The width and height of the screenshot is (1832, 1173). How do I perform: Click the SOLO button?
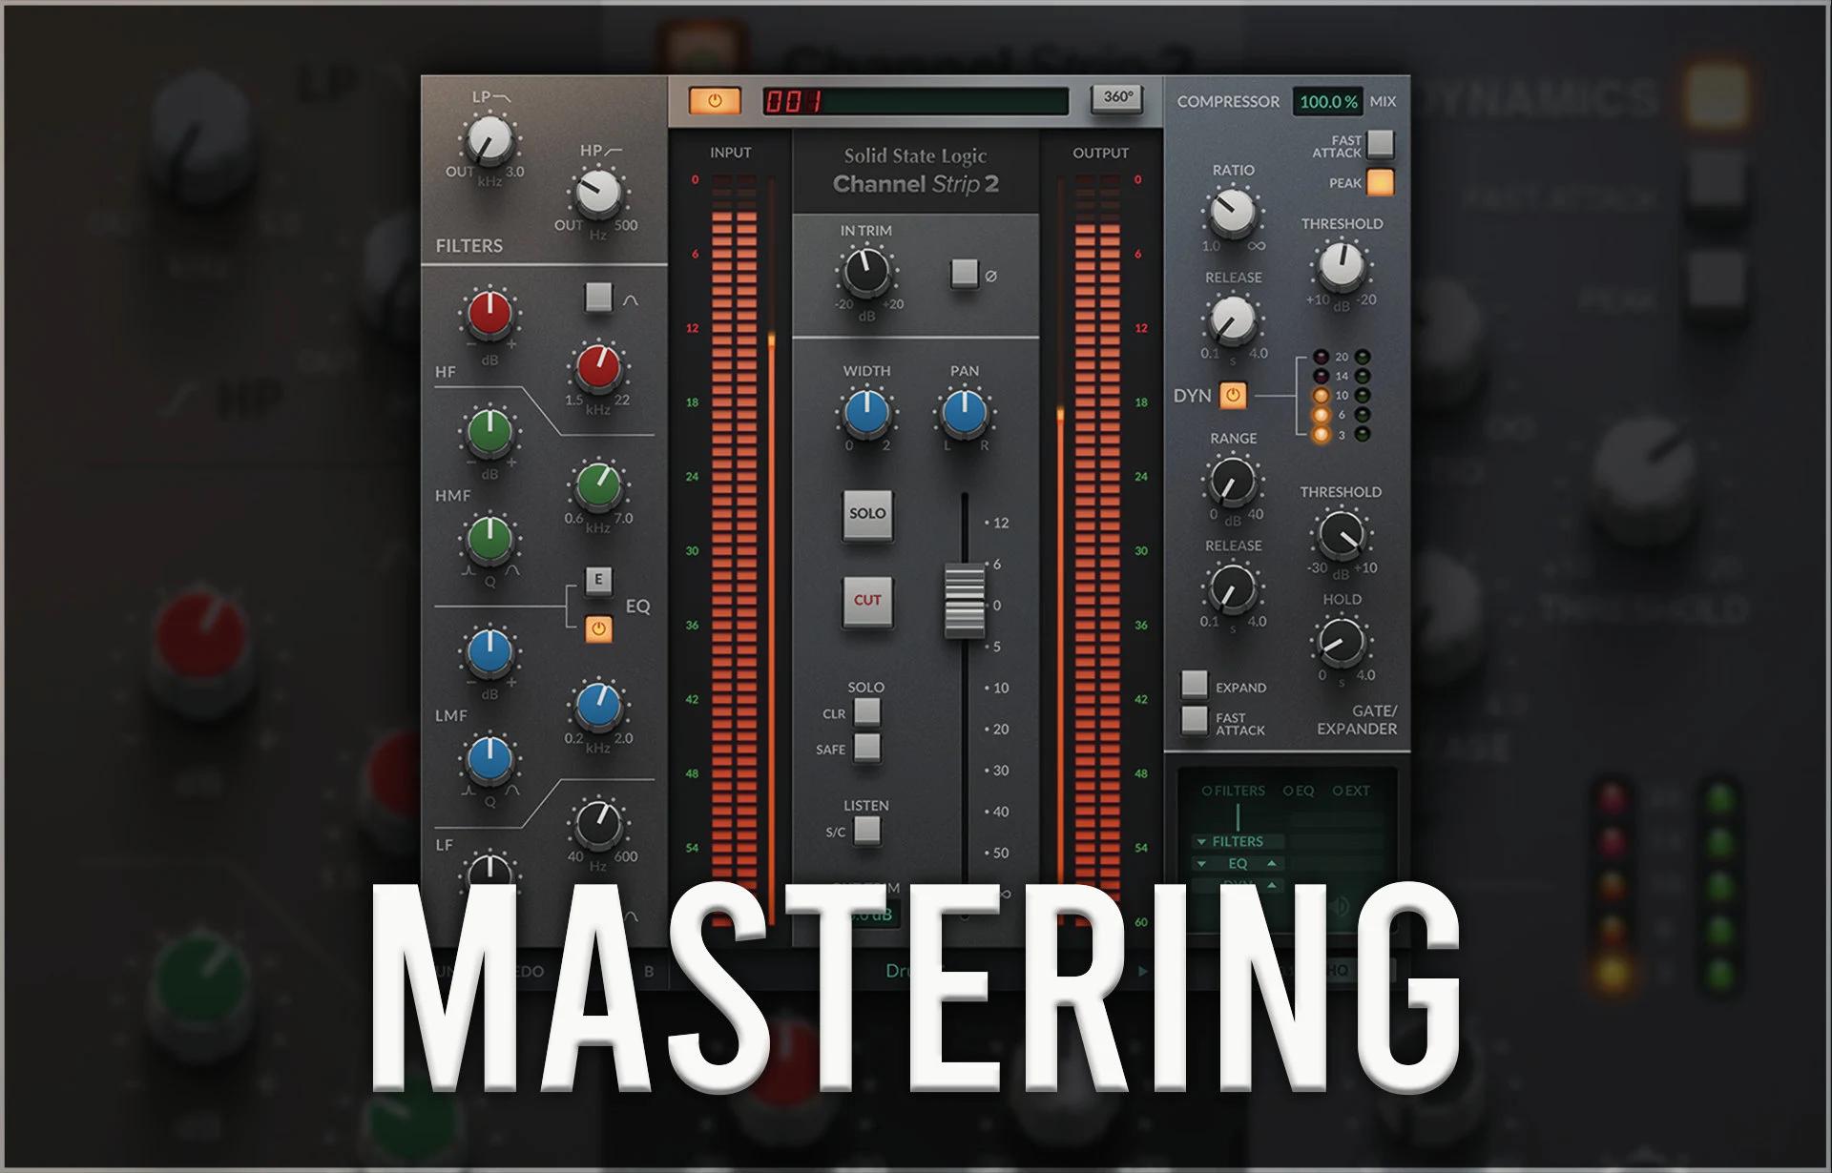click(867, 515)
